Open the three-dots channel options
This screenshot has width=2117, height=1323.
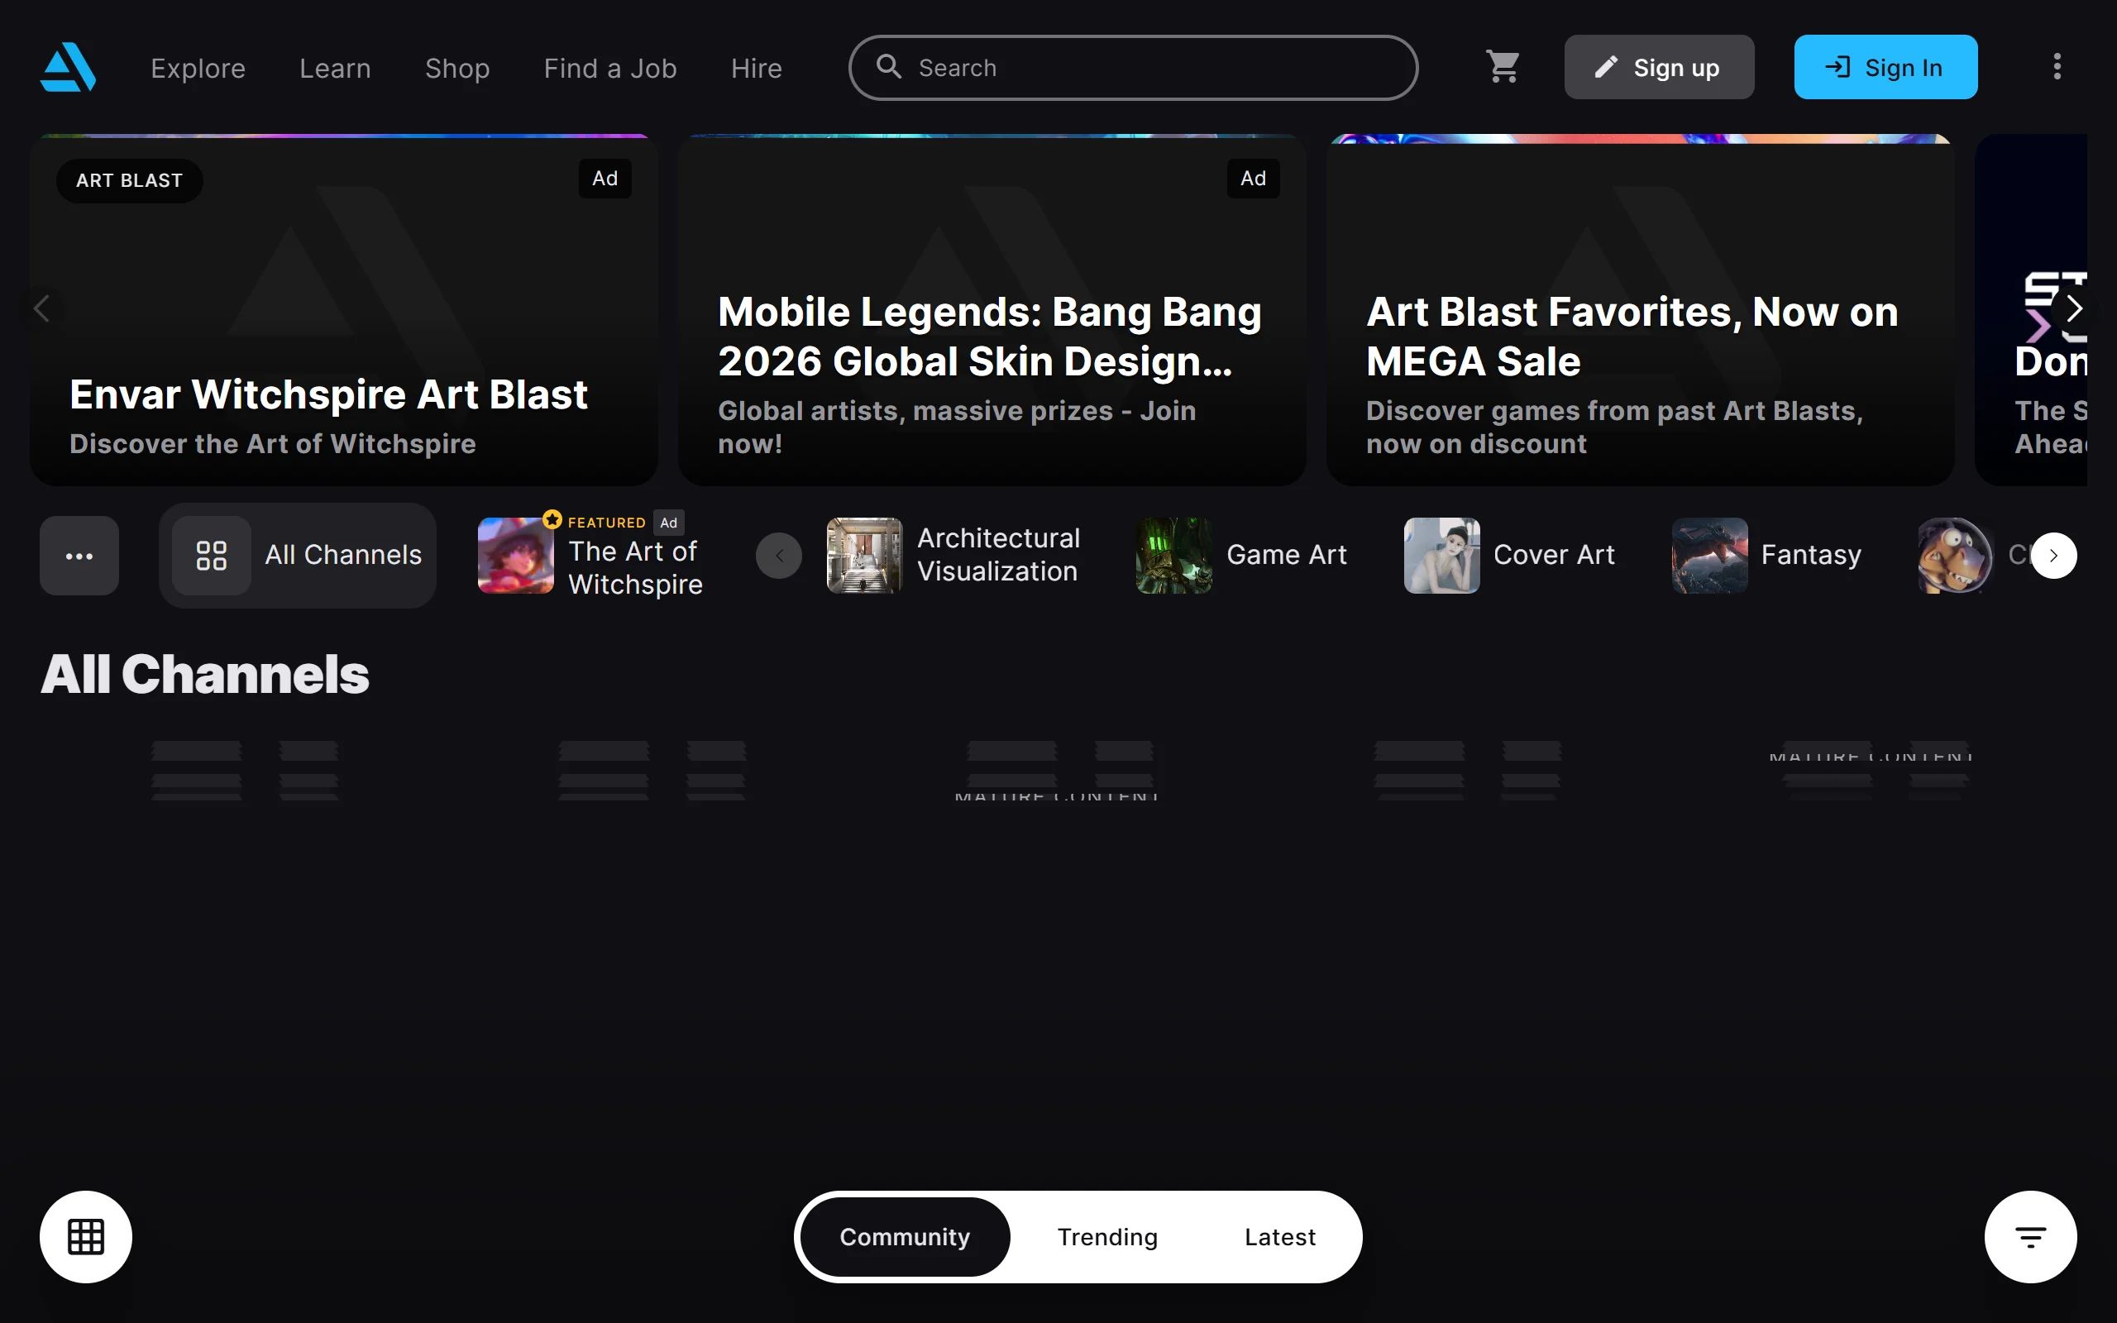pos(79,556)
